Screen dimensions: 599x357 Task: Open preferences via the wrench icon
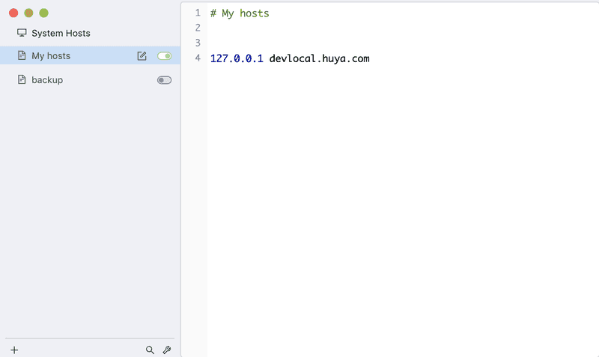(x=167, y=350)
